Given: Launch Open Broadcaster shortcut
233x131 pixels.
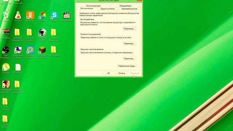Looking at the screenshot, I should (x=6, y=50).
